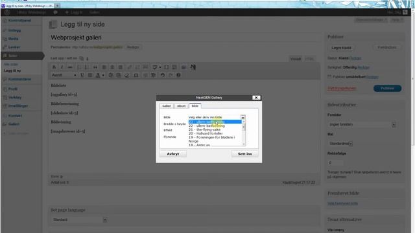The height and width of the screenshot is (233, 415).
Task: Insert bulleted list in editor
Action: point(79,67)
